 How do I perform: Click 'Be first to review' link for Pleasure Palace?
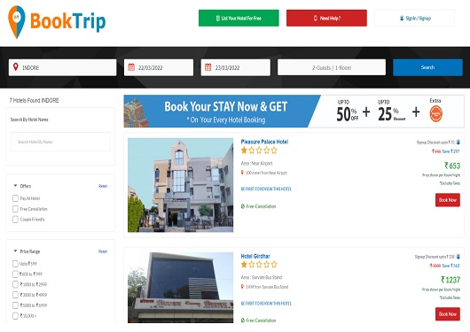click(x=266, y=189)
